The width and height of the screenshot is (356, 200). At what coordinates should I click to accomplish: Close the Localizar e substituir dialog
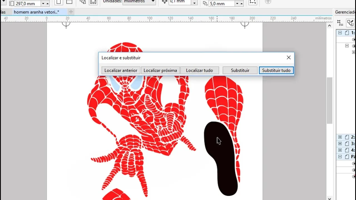[x=289, y=57]
